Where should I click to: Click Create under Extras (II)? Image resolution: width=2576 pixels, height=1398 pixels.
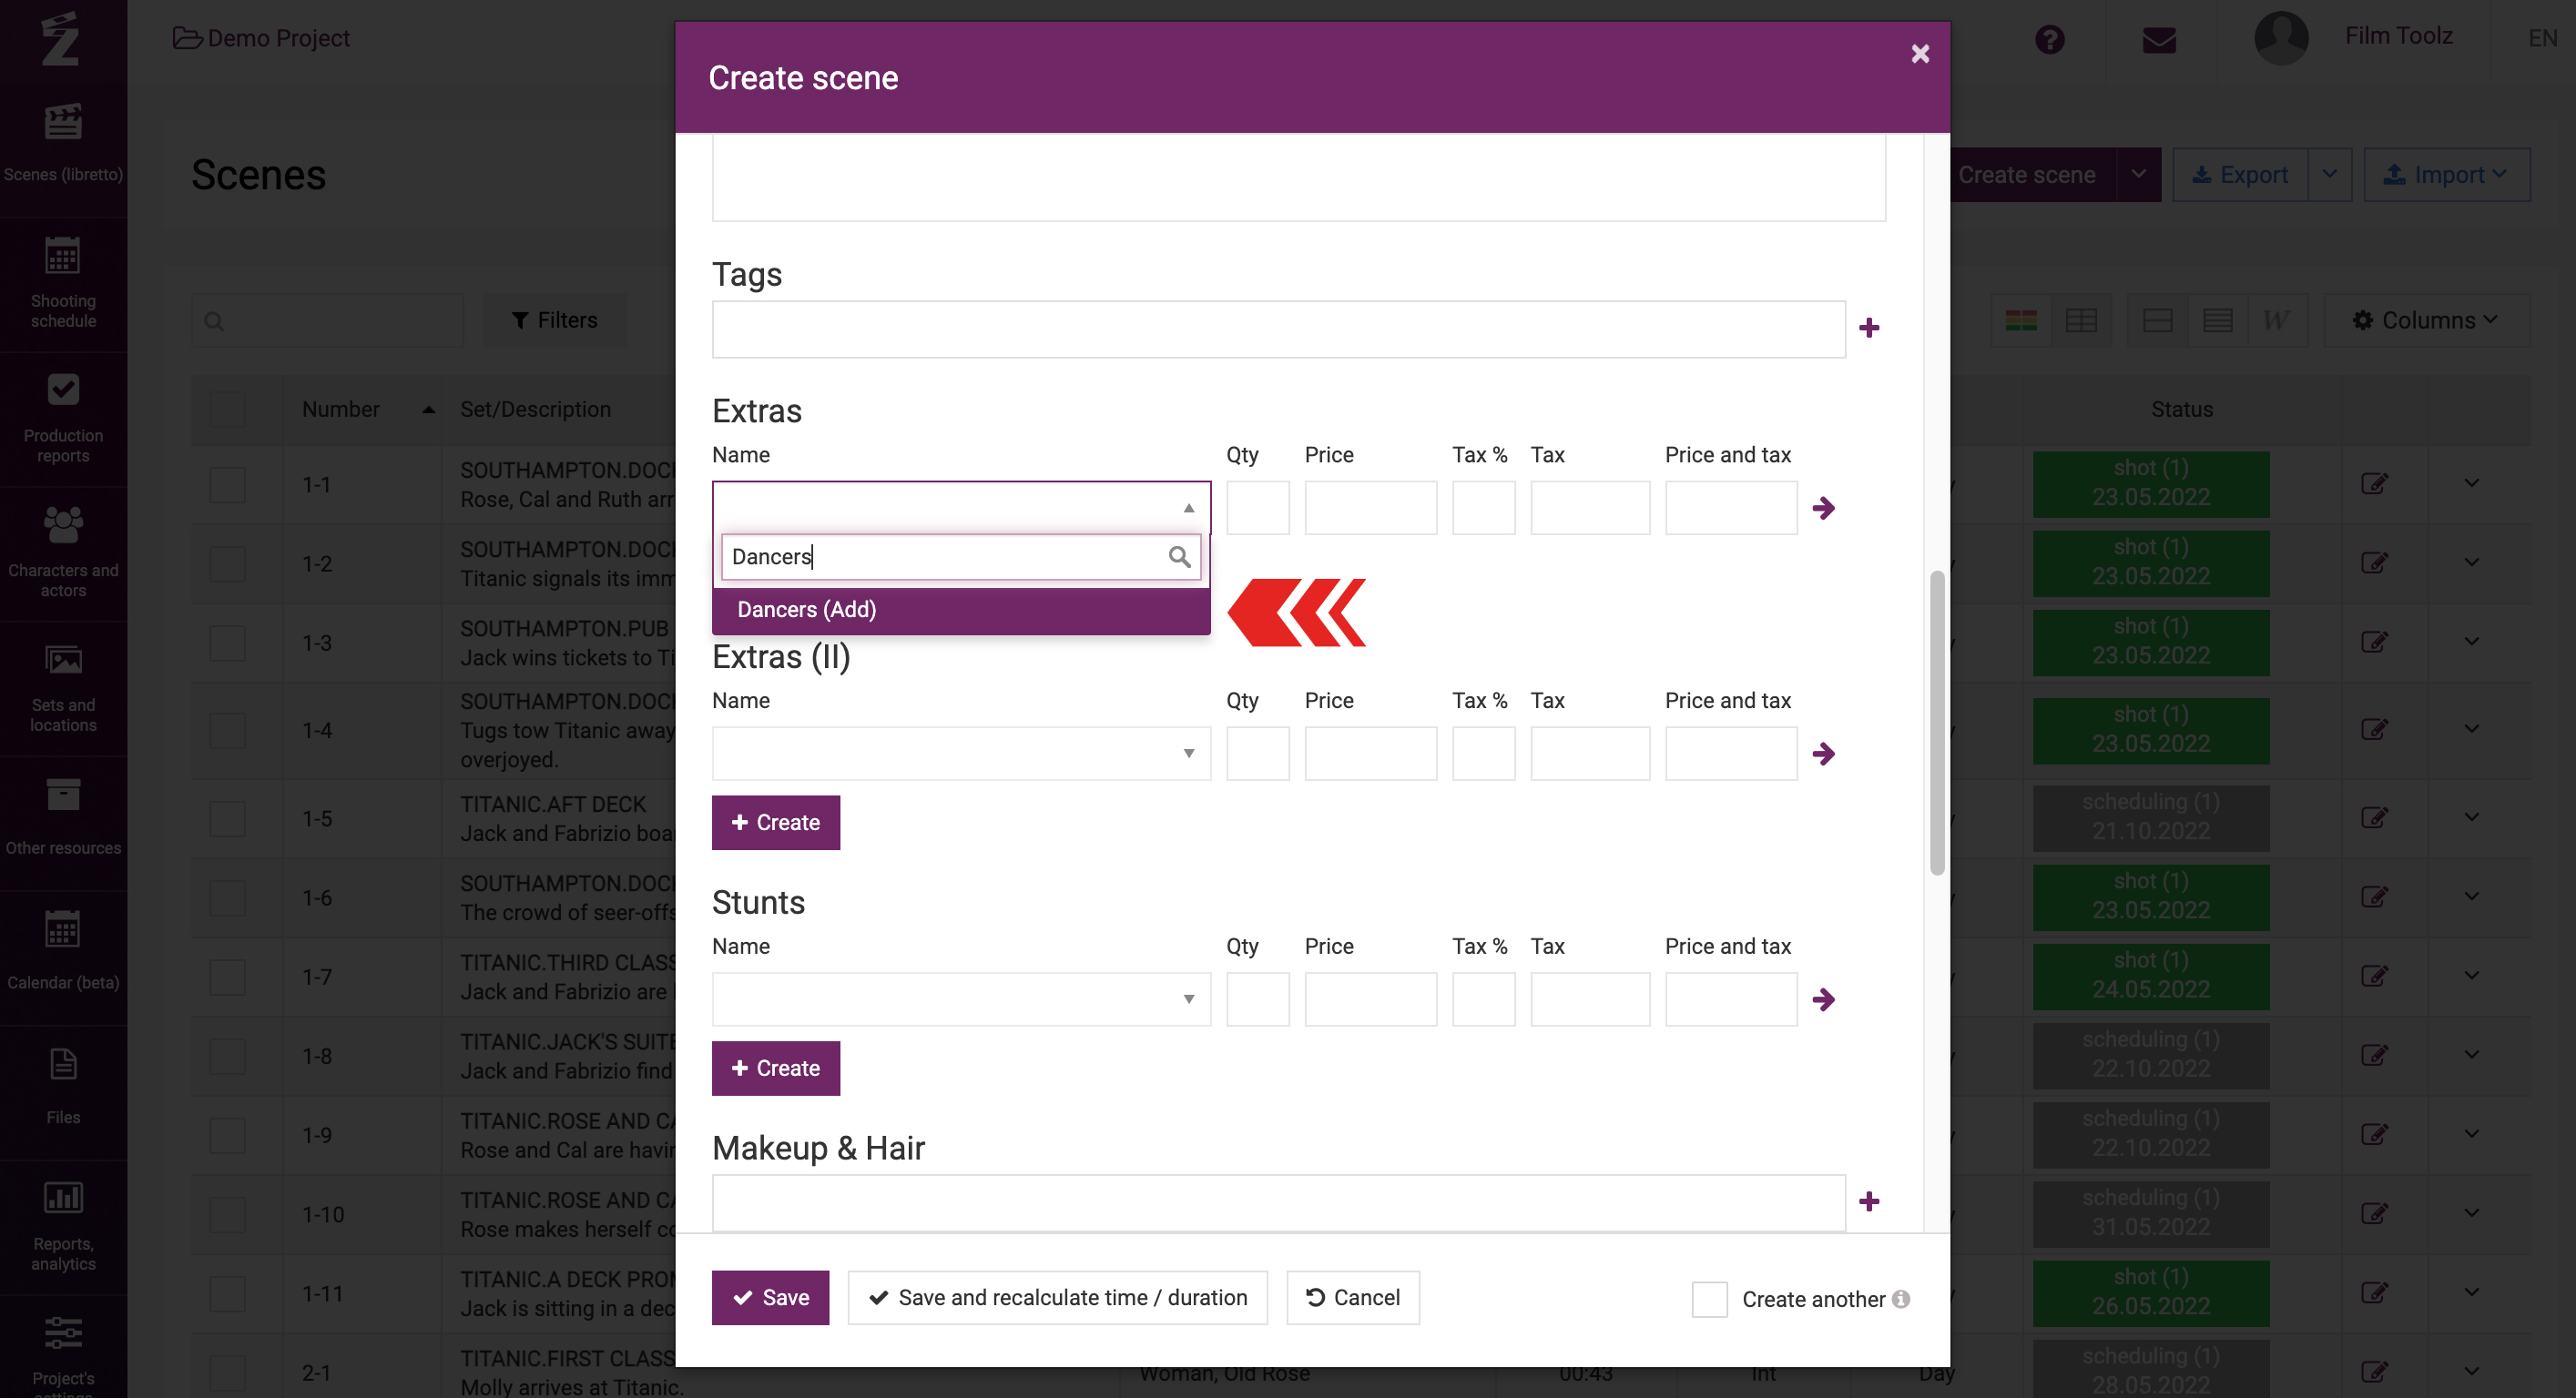coord(775,823)
